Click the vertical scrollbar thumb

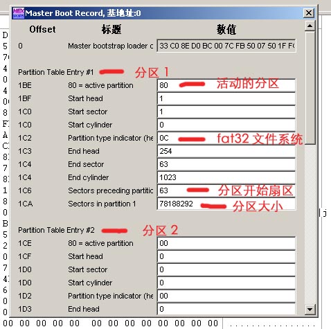click(310, 88)
